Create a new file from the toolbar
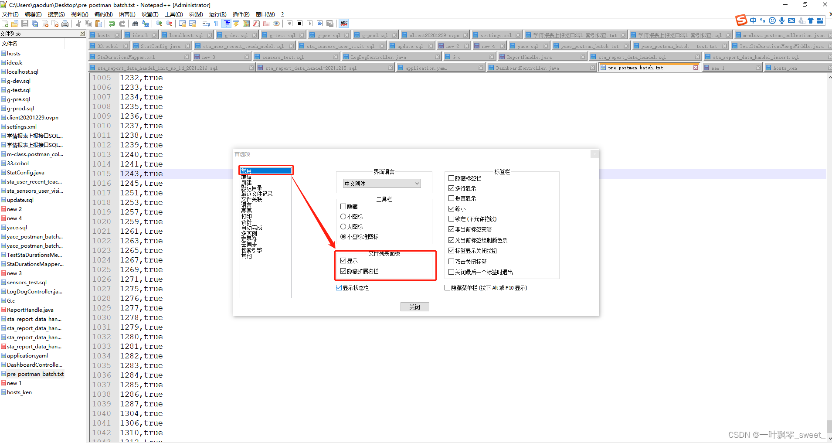The image size is (832, 443). click(5, 24)
